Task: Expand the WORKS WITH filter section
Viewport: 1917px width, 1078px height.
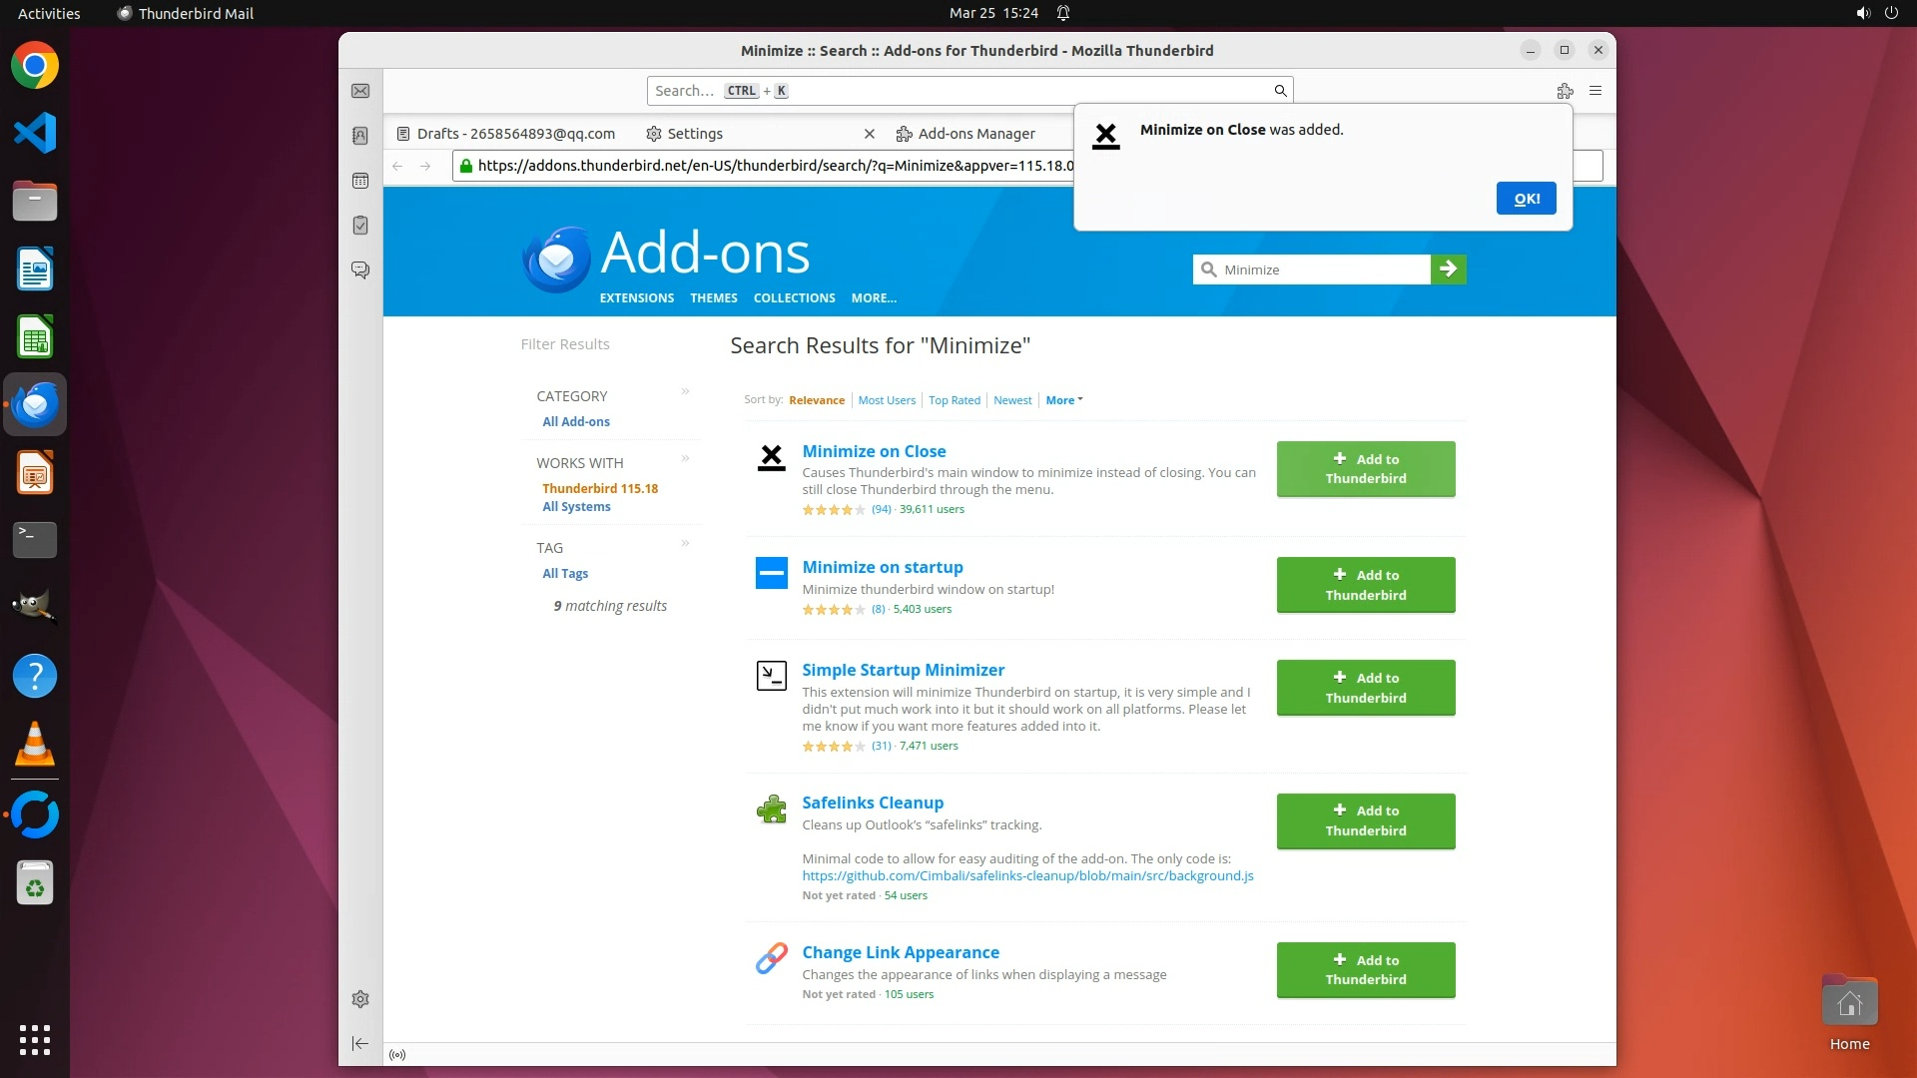Action: (685, 458)
